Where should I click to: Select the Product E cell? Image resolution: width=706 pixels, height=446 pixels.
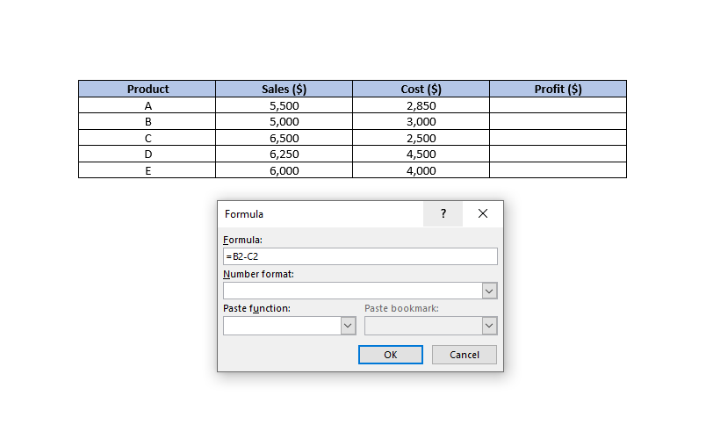pos(148,171)
